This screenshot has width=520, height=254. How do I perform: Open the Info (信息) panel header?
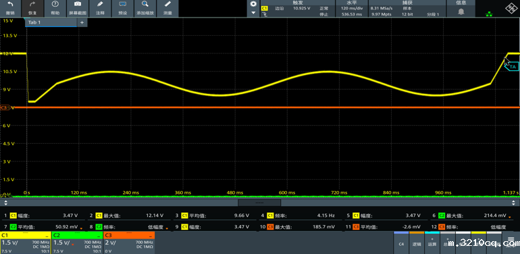[x=461, y=2]
